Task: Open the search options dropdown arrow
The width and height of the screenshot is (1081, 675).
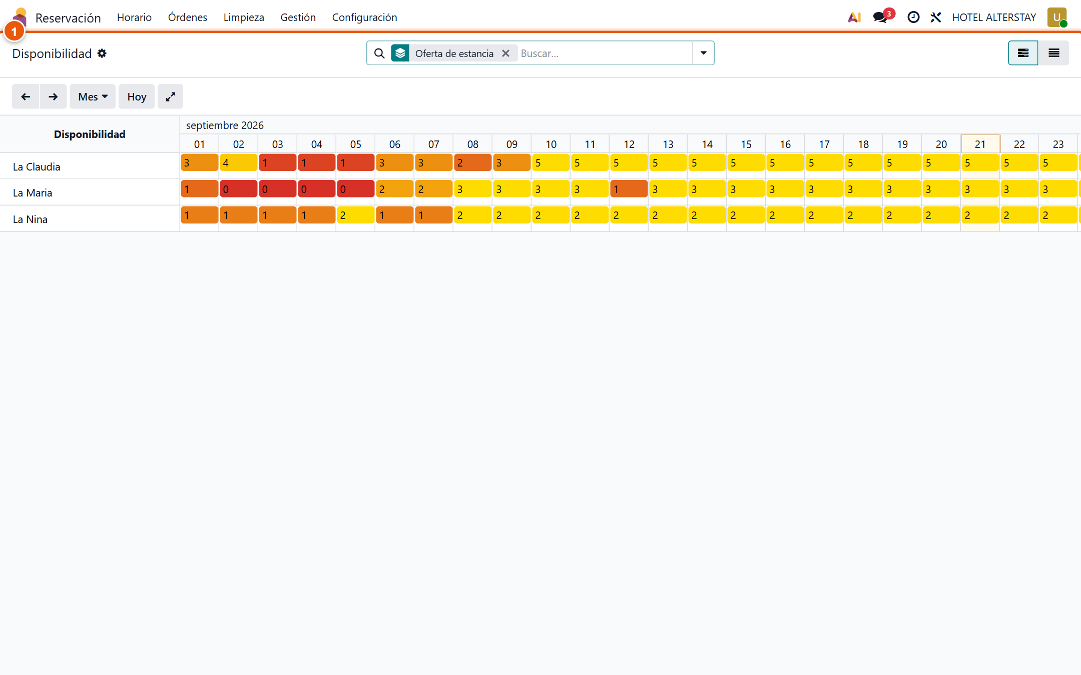Action: pyautogui.click(x=703, y=53)
